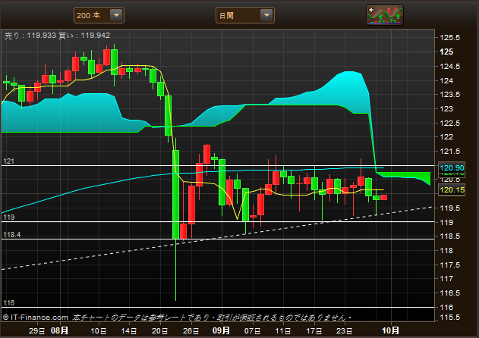Click the 117.5 price axis label
479x338 pixels.
pyautogui.click(x=449, y=264)
